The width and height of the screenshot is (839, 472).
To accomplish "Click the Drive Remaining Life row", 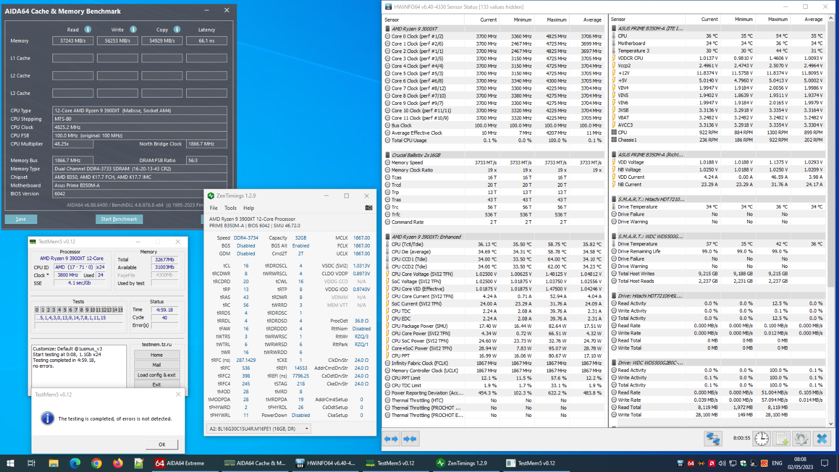I will (x=718, y=252).
